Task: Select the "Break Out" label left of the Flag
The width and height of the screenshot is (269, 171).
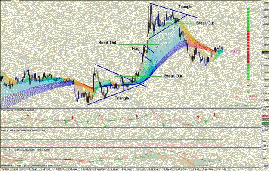Action: point(107,42)
